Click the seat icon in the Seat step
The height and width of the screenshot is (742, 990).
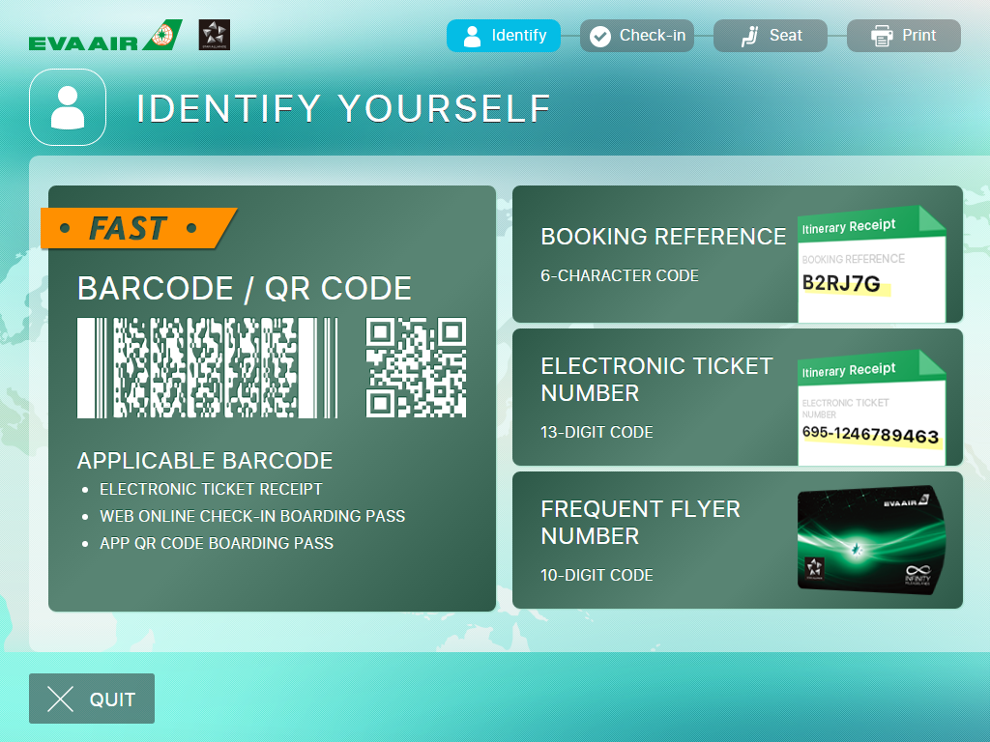749,36
